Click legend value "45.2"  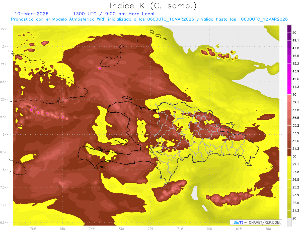click(x=296, y=64)
